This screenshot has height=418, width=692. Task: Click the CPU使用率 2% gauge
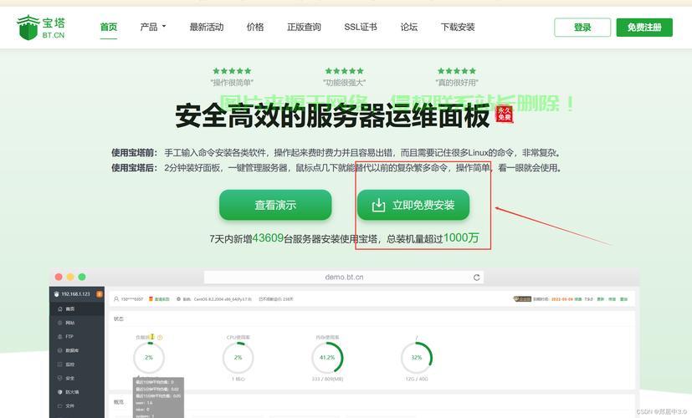[238, 358]
